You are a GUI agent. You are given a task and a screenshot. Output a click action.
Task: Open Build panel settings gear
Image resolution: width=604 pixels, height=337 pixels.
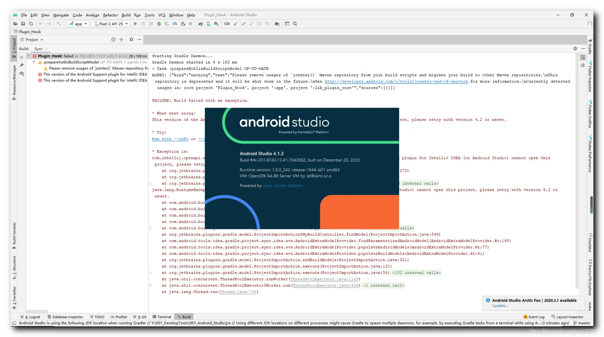point(575,49)
